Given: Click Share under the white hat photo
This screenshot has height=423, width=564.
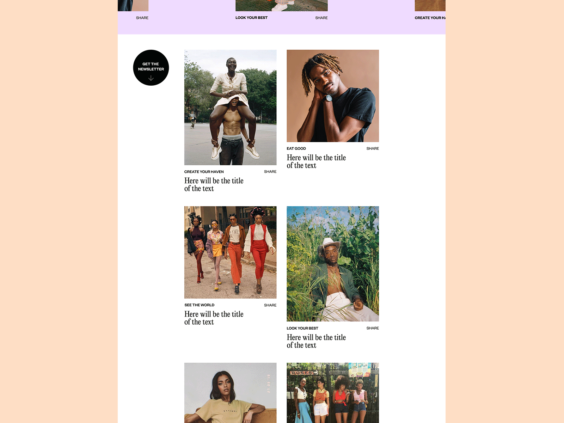Looking at the screenshot, I should pos(373,328).
